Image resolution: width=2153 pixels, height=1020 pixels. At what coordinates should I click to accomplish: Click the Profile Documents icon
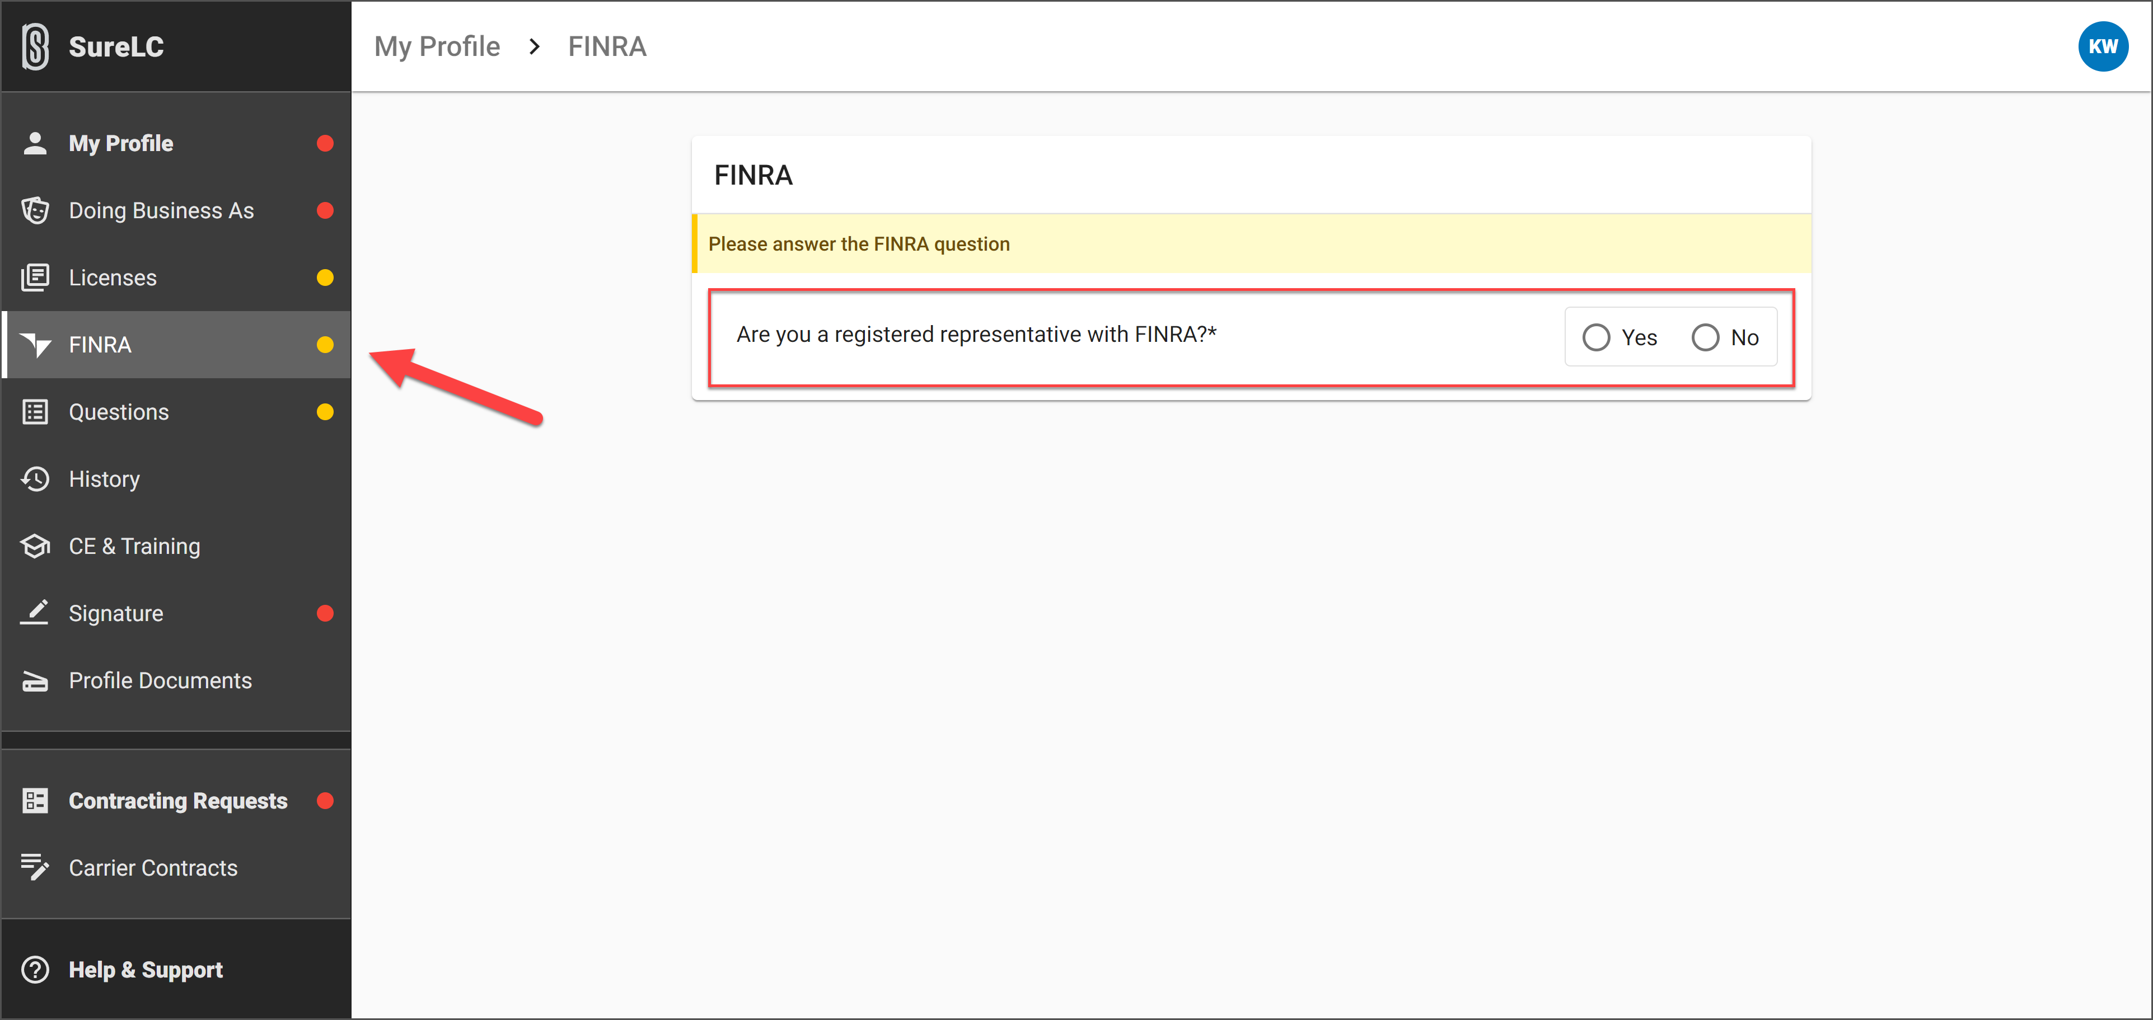(x=35, y=680)
